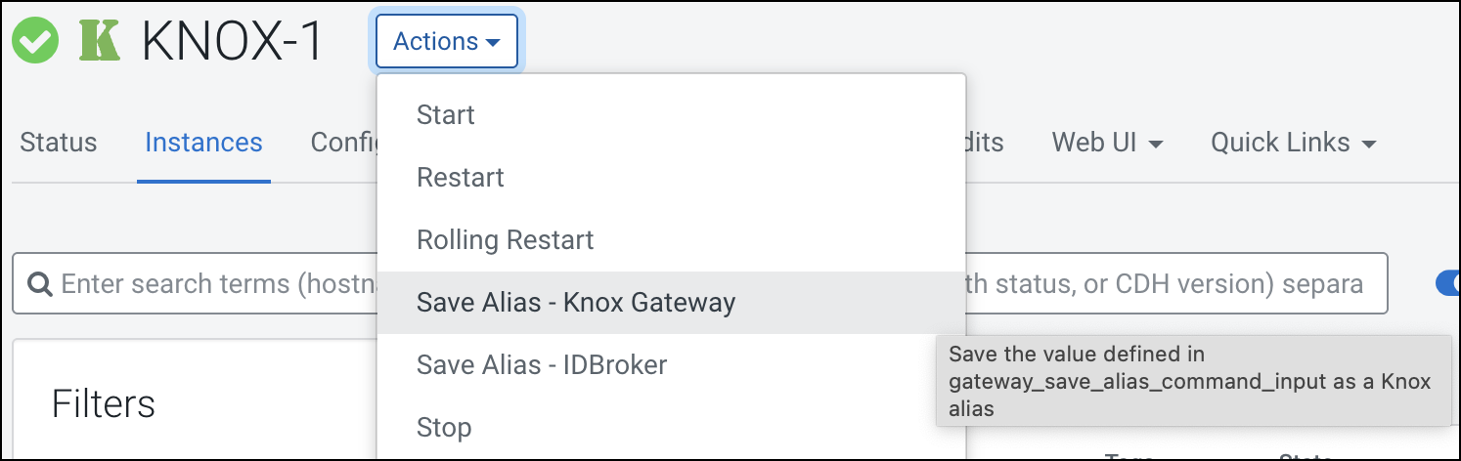The image size is (1461, 461).
Task: Click the green health status checkmark icon
Action: (x=35, y=41)
